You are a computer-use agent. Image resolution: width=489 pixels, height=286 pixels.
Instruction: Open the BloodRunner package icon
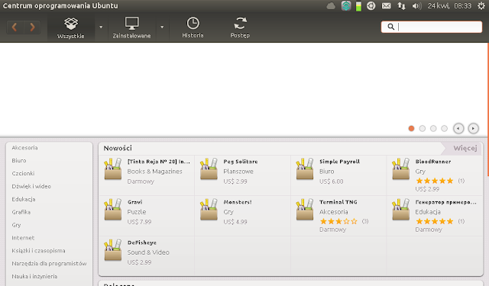(x=400, y=169)
